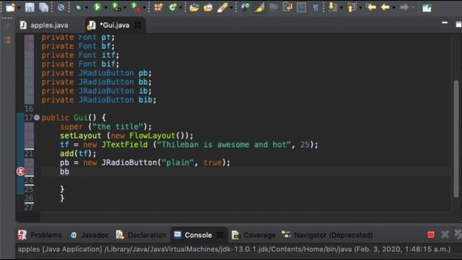The width and height of the screenshot is (462, 260).
Task: Click the red error marker beside bb
Action: (21, 171)
